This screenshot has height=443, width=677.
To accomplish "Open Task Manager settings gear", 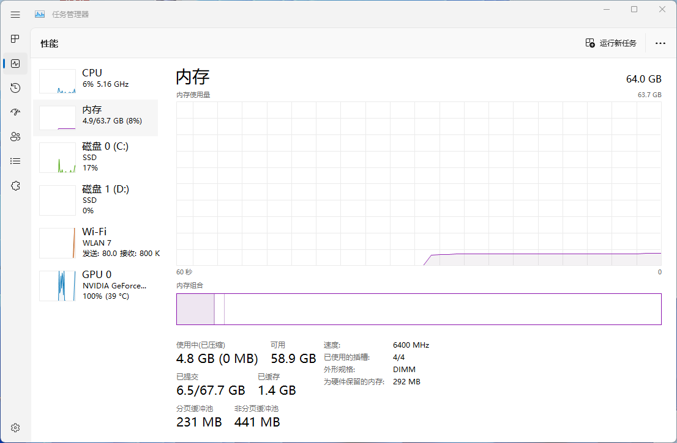I will pos(15,427).
